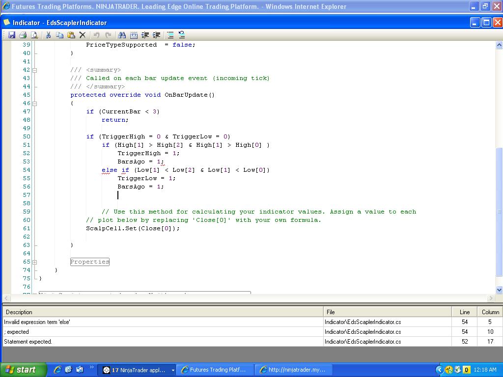
Task: Undo last edit arrow
Action: [x=97, y=35]
